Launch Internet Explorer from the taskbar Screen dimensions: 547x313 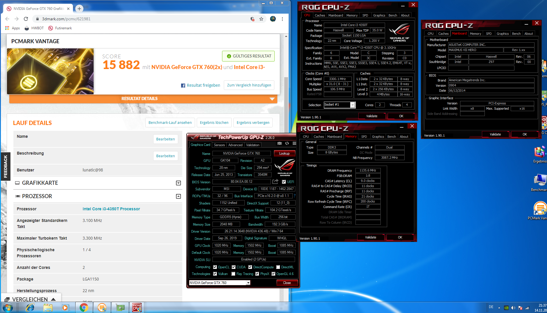30,307
